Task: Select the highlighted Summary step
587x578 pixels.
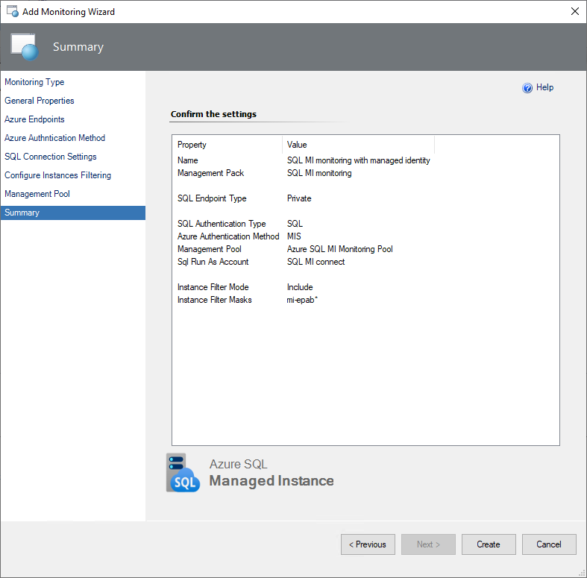Action: click(x=73, y=213)
